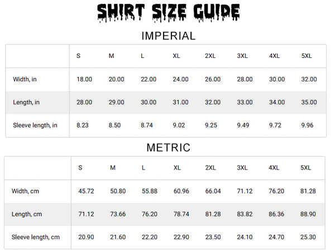The width and height of the screenshot is (335, 252).
Task: Click the 88.90 length cell
Action: 308,214
